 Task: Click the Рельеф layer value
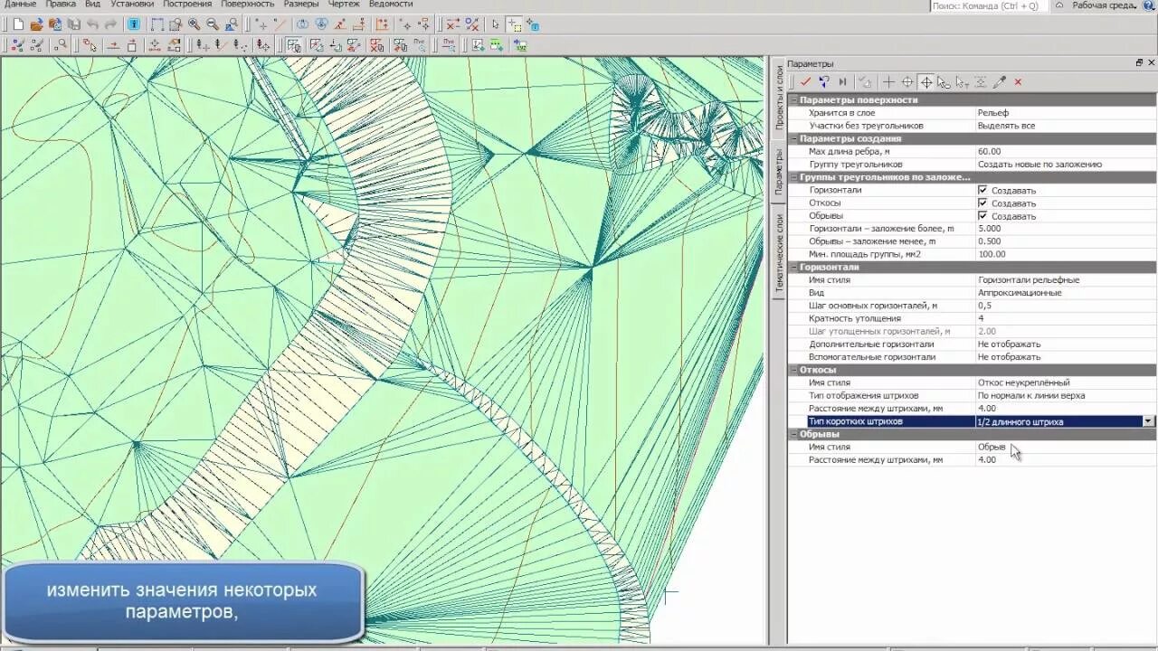(992, 113)
